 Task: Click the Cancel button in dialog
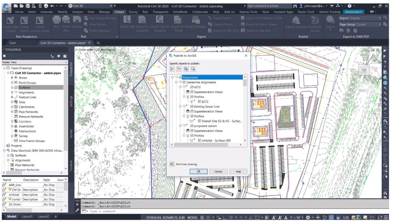point(218,172)
